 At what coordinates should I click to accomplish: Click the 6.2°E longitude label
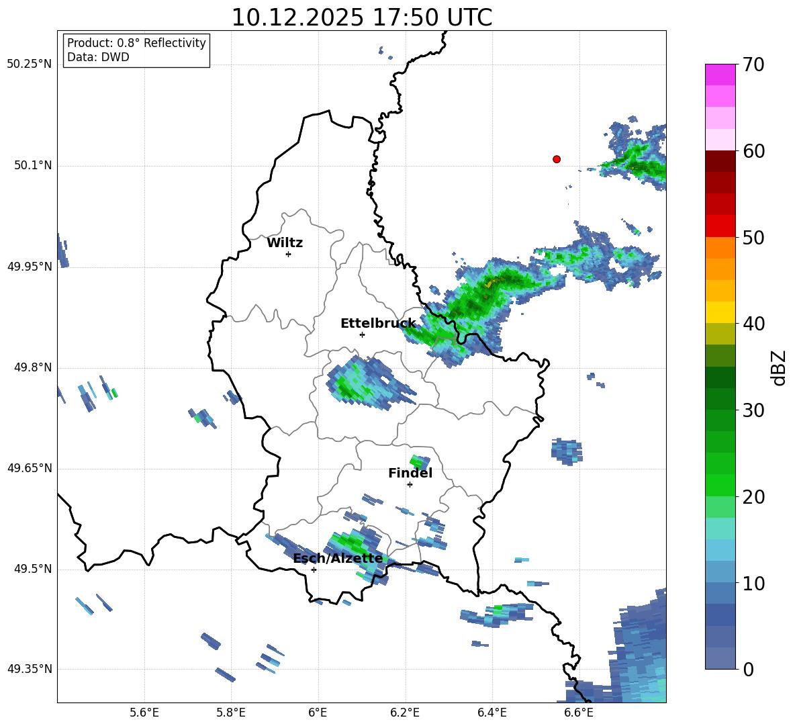coord(405,713)
